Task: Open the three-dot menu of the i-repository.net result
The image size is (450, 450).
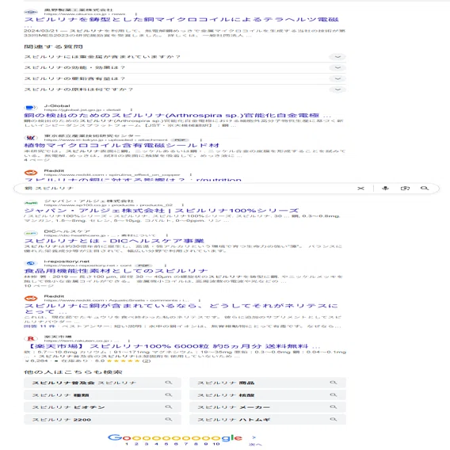Action: click(x=166, y=265)
